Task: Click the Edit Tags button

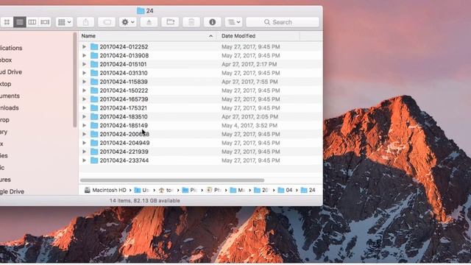Action: (x=107, y=22)
